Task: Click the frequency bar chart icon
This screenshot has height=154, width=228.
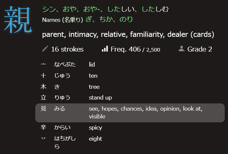Action: (105, 49)
